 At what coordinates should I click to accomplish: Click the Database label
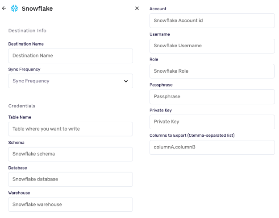pos(17,168)
